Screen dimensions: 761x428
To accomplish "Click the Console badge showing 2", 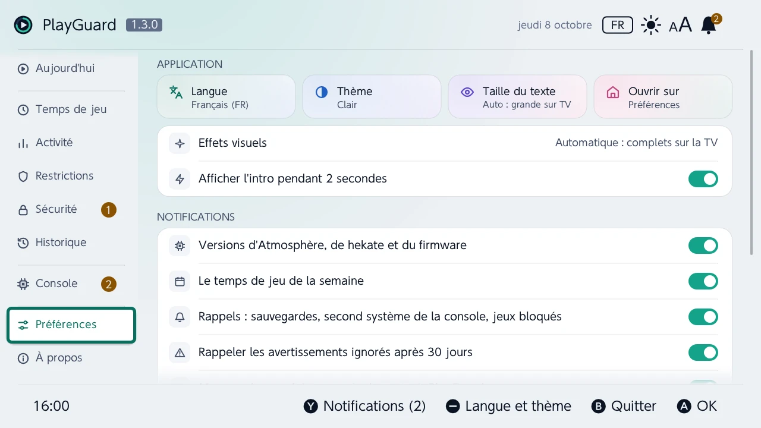I will click(108, 284).
